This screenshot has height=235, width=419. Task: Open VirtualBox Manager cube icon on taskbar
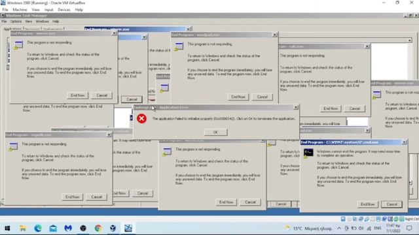pos(113,228)
